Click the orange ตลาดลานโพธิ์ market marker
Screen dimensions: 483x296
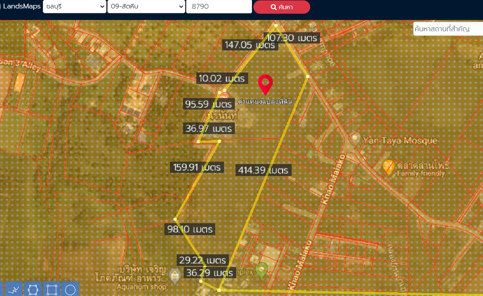click(388, 165)
